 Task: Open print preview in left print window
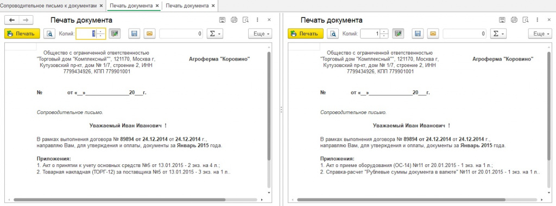[49, 34]
